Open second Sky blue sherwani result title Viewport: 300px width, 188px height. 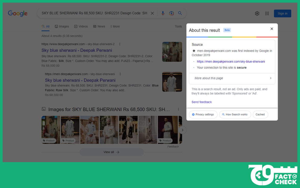point(80,80)
